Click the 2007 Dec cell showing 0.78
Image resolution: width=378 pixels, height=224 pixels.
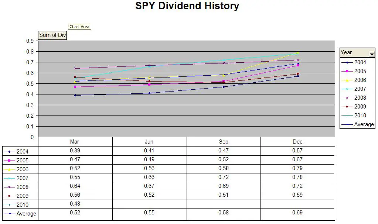297,177
